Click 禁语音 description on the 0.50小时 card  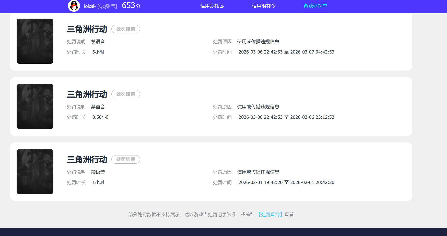point(98,107)
